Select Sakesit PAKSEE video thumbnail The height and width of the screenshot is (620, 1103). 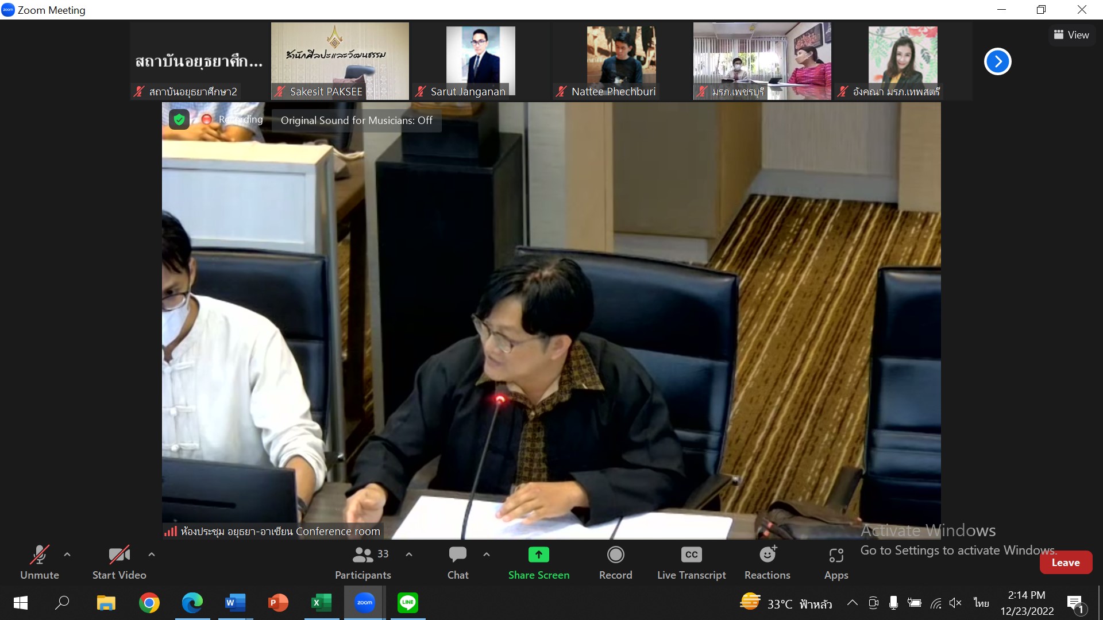click(x=340, y=61)
